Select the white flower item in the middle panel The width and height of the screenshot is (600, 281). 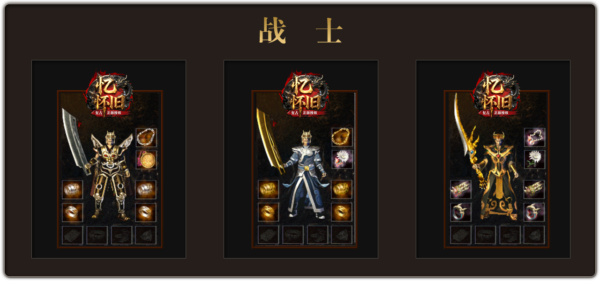click(342, 159)
